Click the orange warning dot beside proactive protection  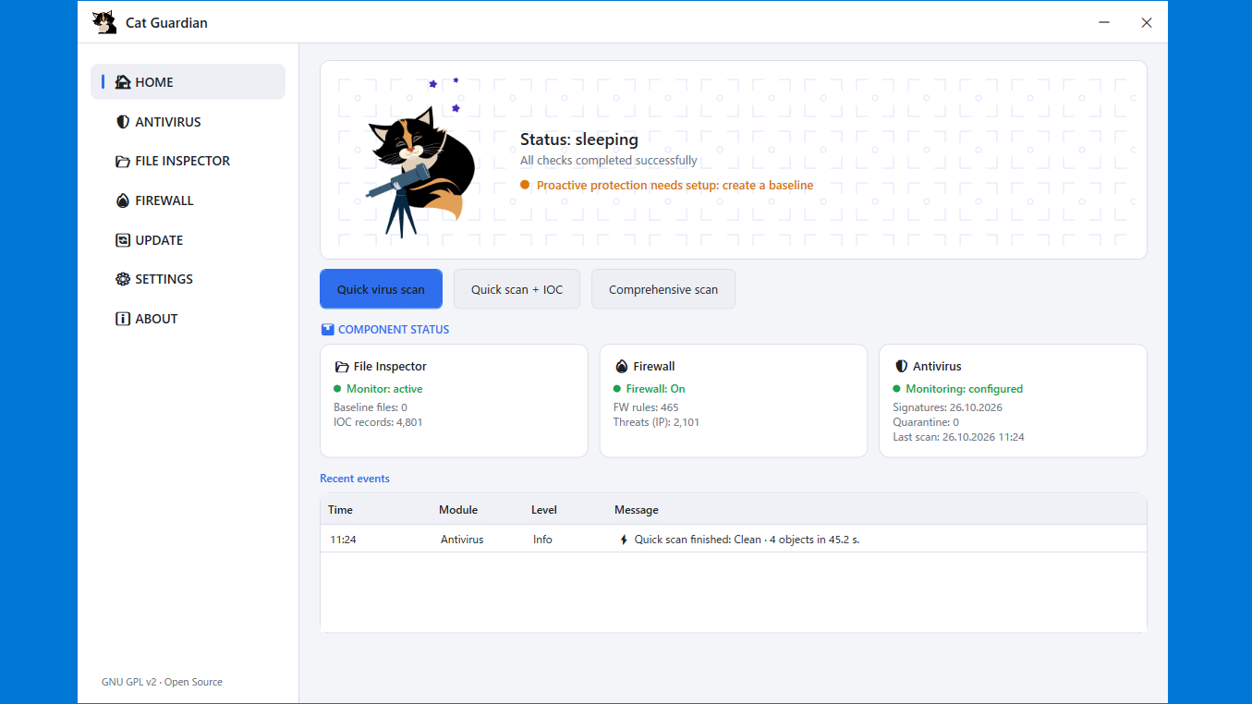pos(525,186)
